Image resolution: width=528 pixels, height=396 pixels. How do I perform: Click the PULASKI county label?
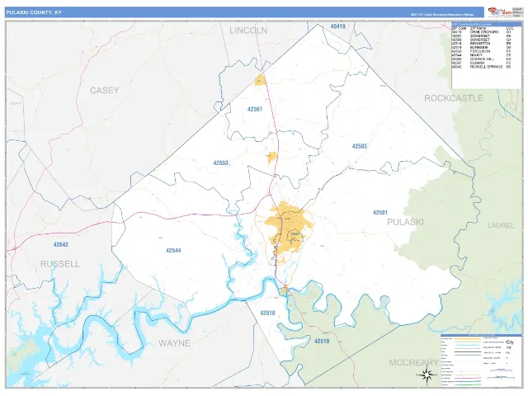coord(405,222)
